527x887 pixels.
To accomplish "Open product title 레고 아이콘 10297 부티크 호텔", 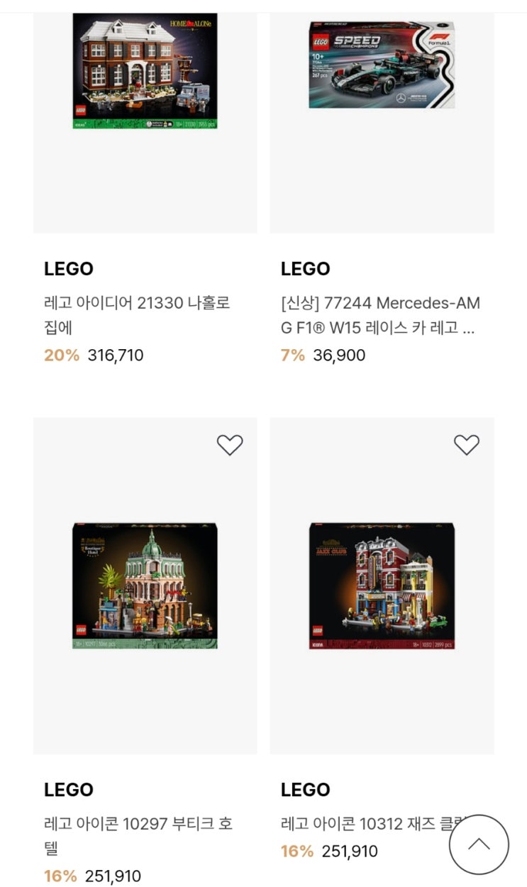I will [138, 836].
